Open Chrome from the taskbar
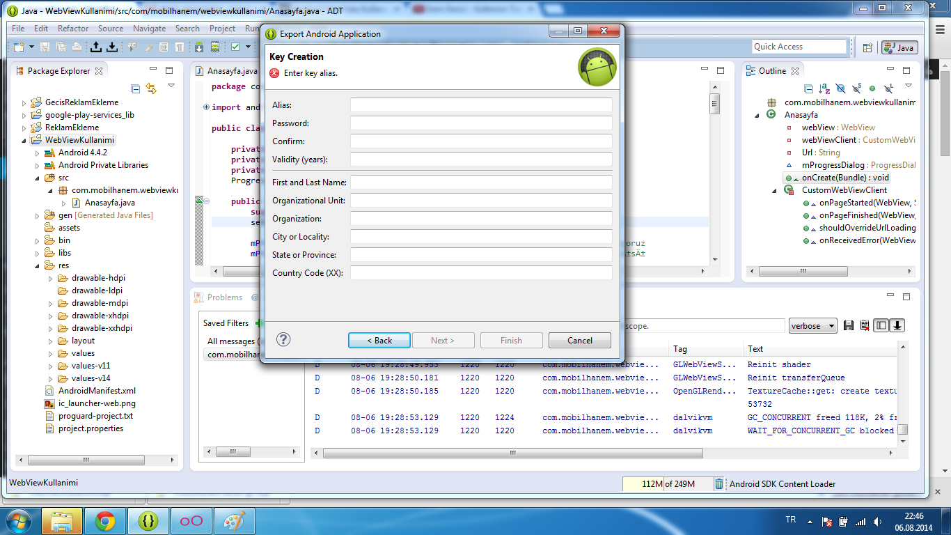Screen dimensions: 951x535 [x=105, y=520]
